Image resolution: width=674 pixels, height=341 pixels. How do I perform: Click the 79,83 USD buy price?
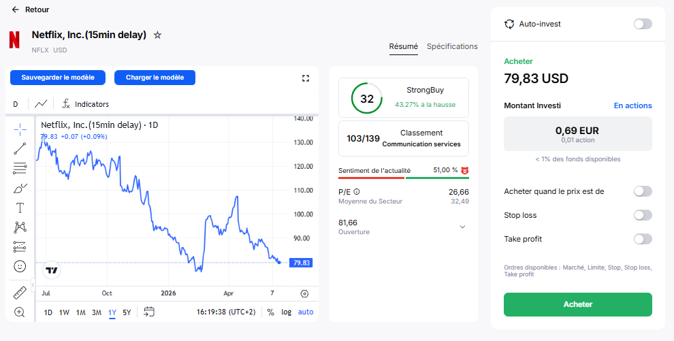[x=536, y=78]
